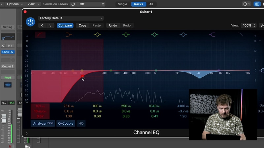Viewport: 264px width, 148px height.
Task: Toggle the high cut filter band icon
Action: point(241,35)
